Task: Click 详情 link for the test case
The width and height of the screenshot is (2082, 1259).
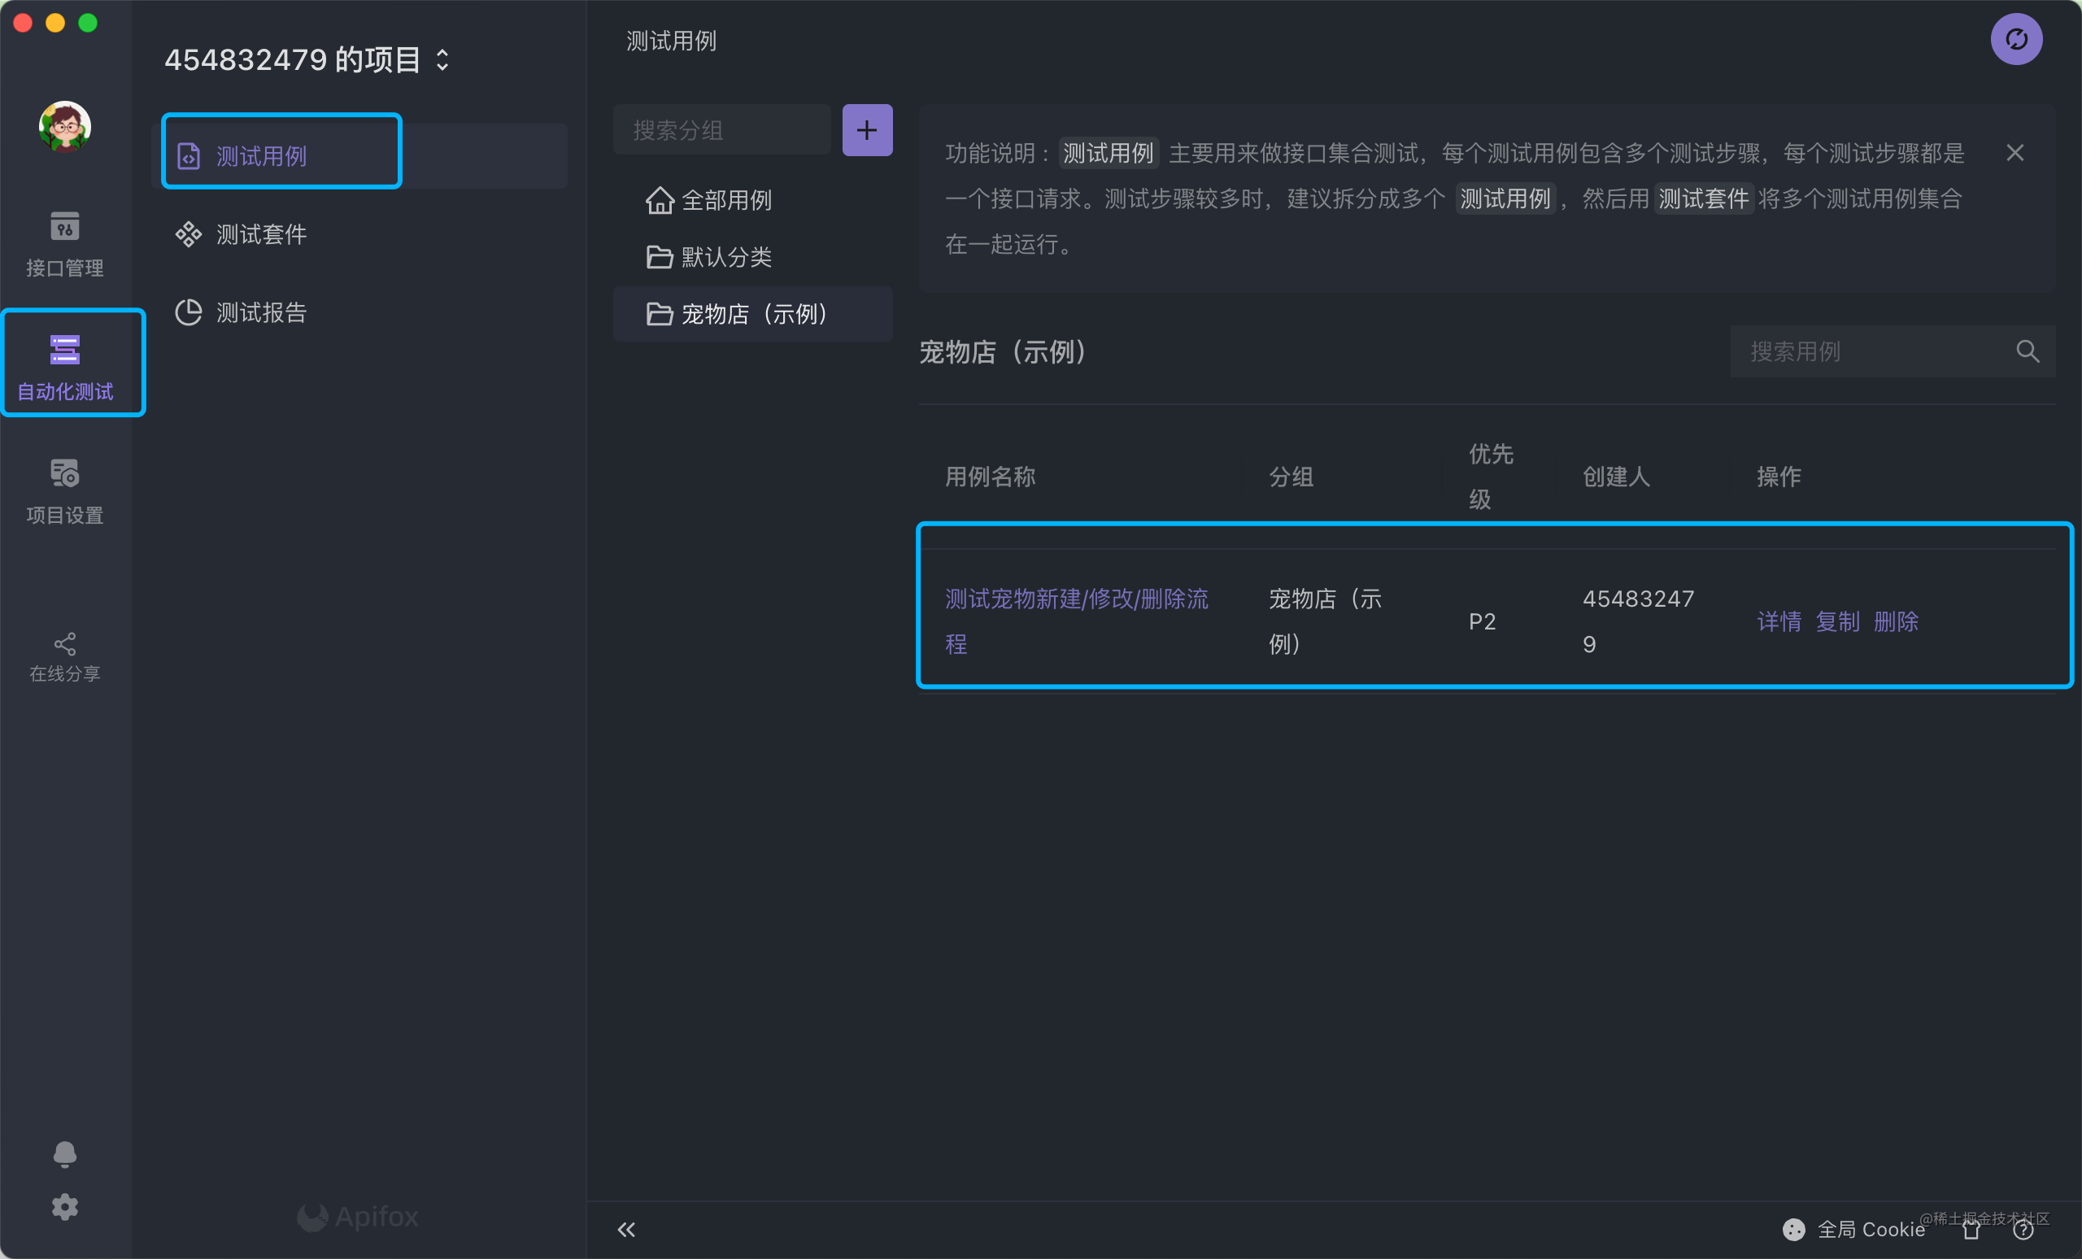Action: click(1778, 622)
